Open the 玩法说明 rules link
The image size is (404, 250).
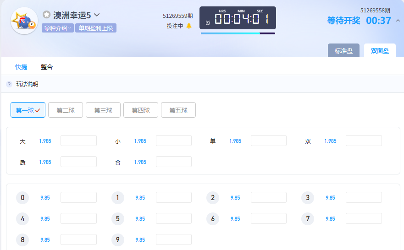point(27,84)
